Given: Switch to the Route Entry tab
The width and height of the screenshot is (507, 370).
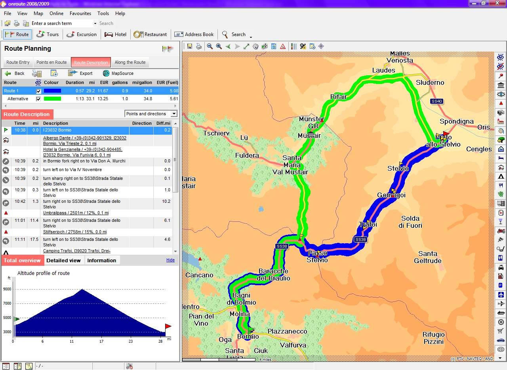Looking at the screenshot, I should (18, 62).
